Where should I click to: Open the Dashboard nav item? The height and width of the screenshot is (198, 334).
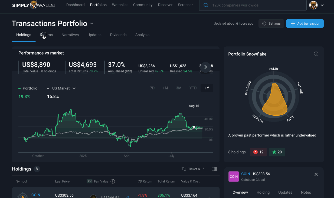click(x=75, y=5)
